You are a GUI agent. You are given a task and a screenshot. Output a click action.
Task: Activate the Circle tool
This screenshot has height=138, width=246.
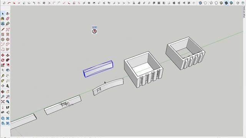(3, 39)
